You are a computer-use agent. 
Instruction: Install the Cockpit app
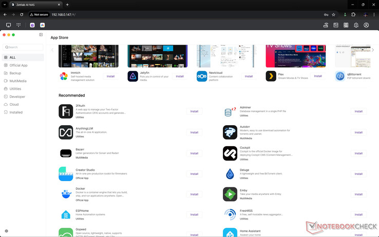pyautogui.click(x=358, y=153)
